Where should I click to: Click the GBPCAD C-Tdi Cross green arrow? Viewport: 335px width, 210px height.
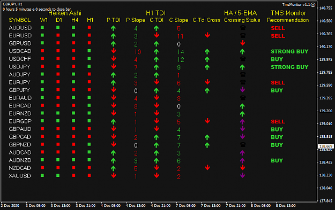pyautogui.click(x=207, y=137)
